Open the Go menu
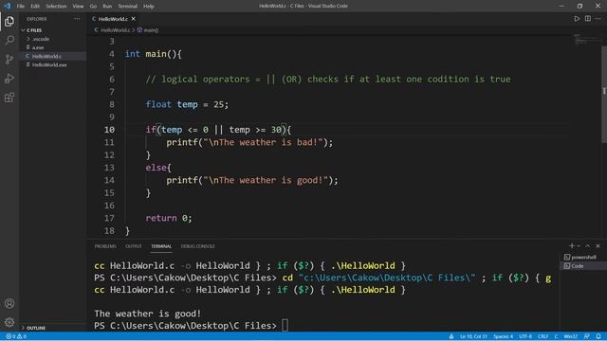Viewport: 607px width, 341px height. click(x=93, y=6)
